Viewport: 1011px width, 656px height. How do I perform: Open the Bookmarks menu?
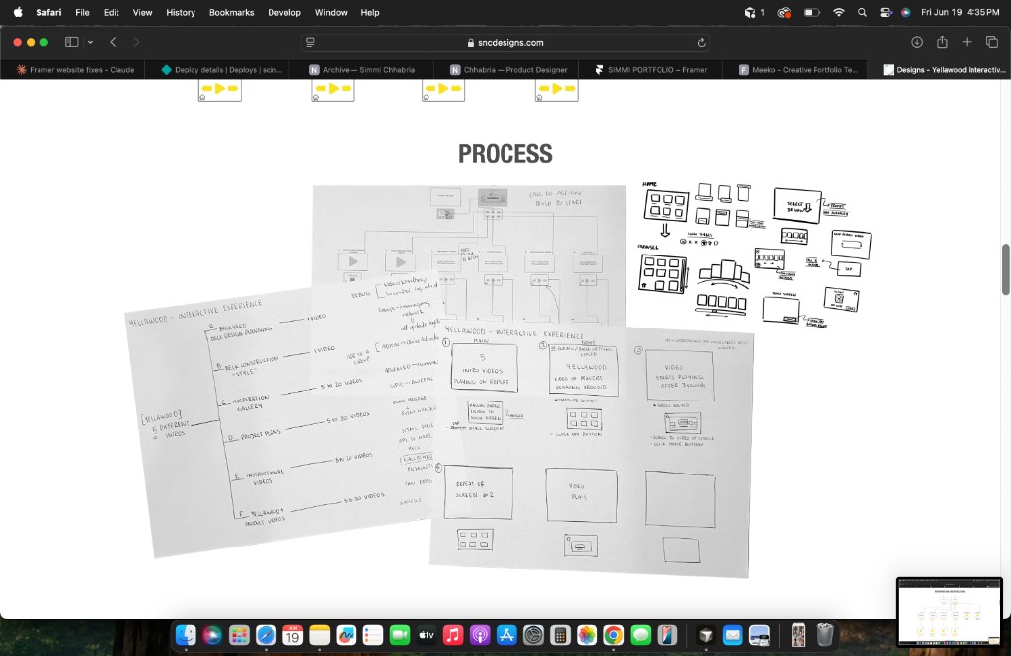(x=231, y=12)
